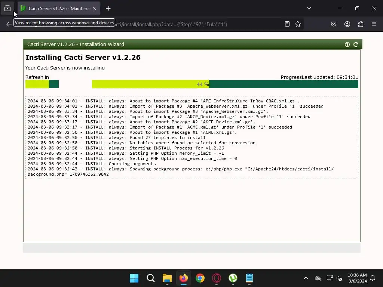Click log line 'No tables where found'
Image resolution: width=383 pixels, height=287 pixels.
point(141,143)
